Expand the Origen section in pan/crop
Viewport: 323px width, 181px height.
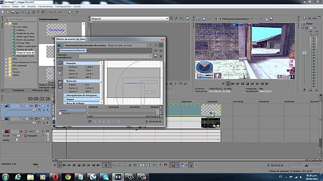click(x=65, y=100)
